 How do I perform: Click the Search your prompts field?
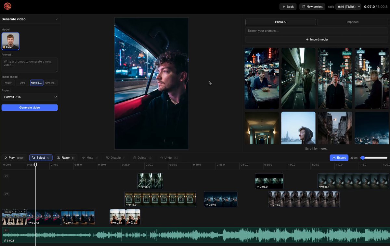click(x=317, y=31)
